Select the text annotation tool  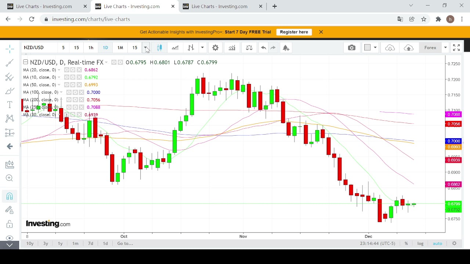10,105
